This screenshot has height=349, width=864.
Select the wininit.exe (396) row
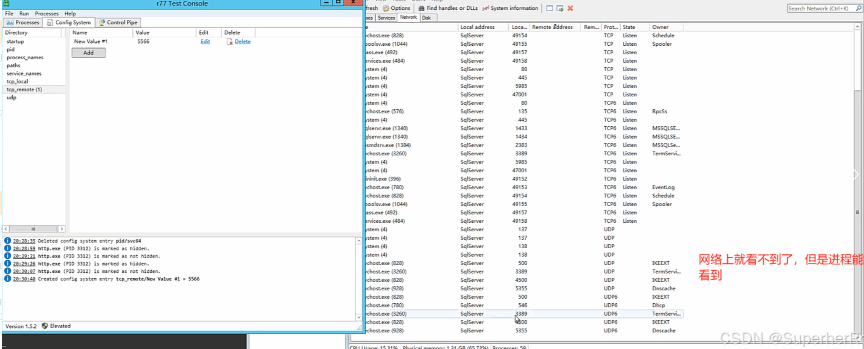click(524, 179)
